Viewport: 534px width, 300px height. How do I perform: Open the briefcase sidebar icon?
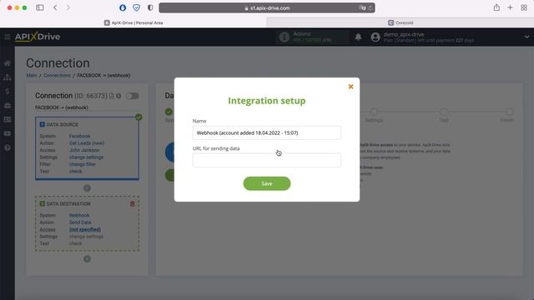coord(8,106)
